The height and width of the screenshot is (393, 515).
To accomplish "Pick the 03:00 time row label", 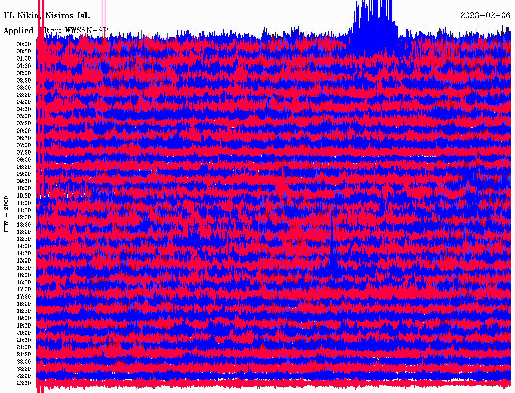I will pos(24,88).
